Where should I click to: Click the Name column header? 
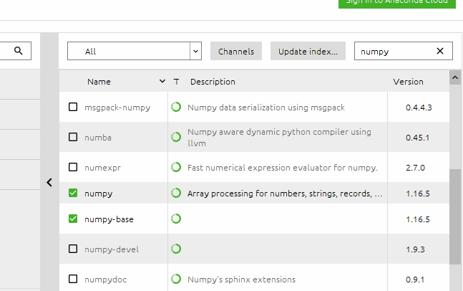pos(99,82)
